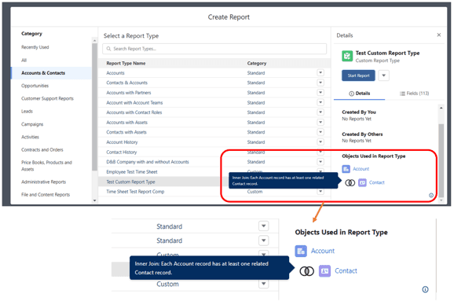The height and width of the screenshot is (305, 454).
Task: Select Accounts with Assets report type
Action: tap(126, 123)
